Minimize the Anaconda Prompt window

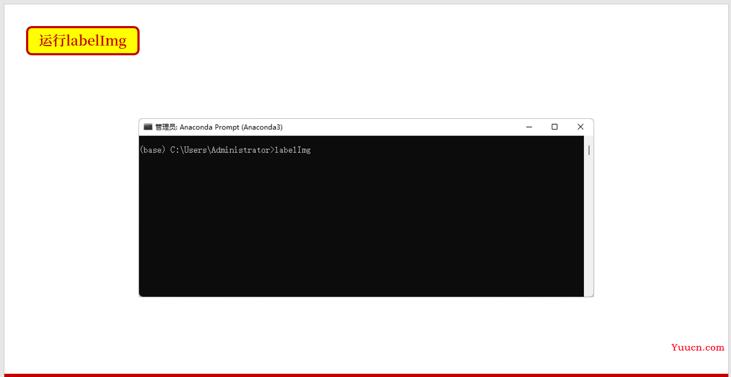pos(529,127)
